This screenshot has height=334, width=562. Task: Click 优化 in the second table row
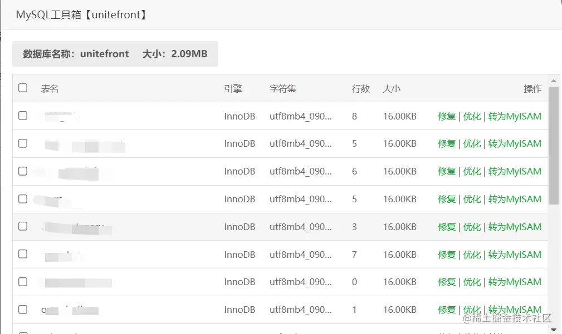point(472,143)
